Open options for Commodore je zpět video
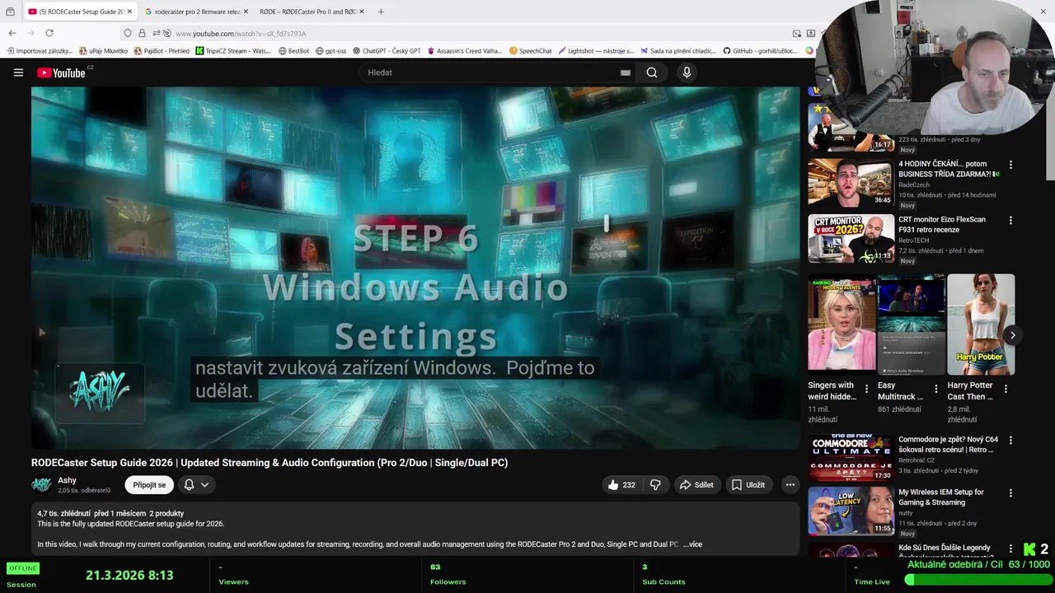Screen dimensions: 1055x593 click(x=1010, y=441)
